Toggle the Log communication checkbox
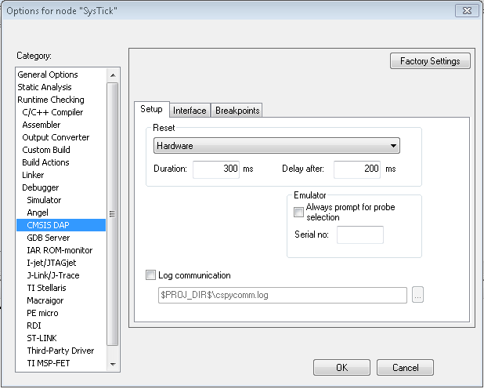484x389 pixels. click(x=150, y=275)
